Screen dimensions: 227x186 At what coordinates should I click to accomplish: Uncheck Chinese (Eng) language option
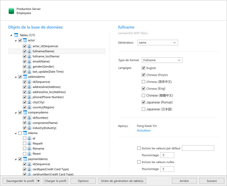[143, 88]
